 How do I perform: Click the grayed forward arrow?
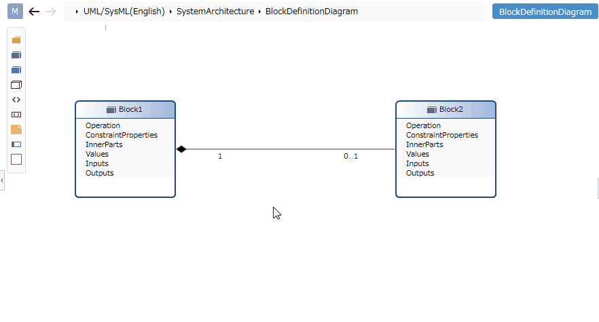pyautogui.click(x=51, y=12)
